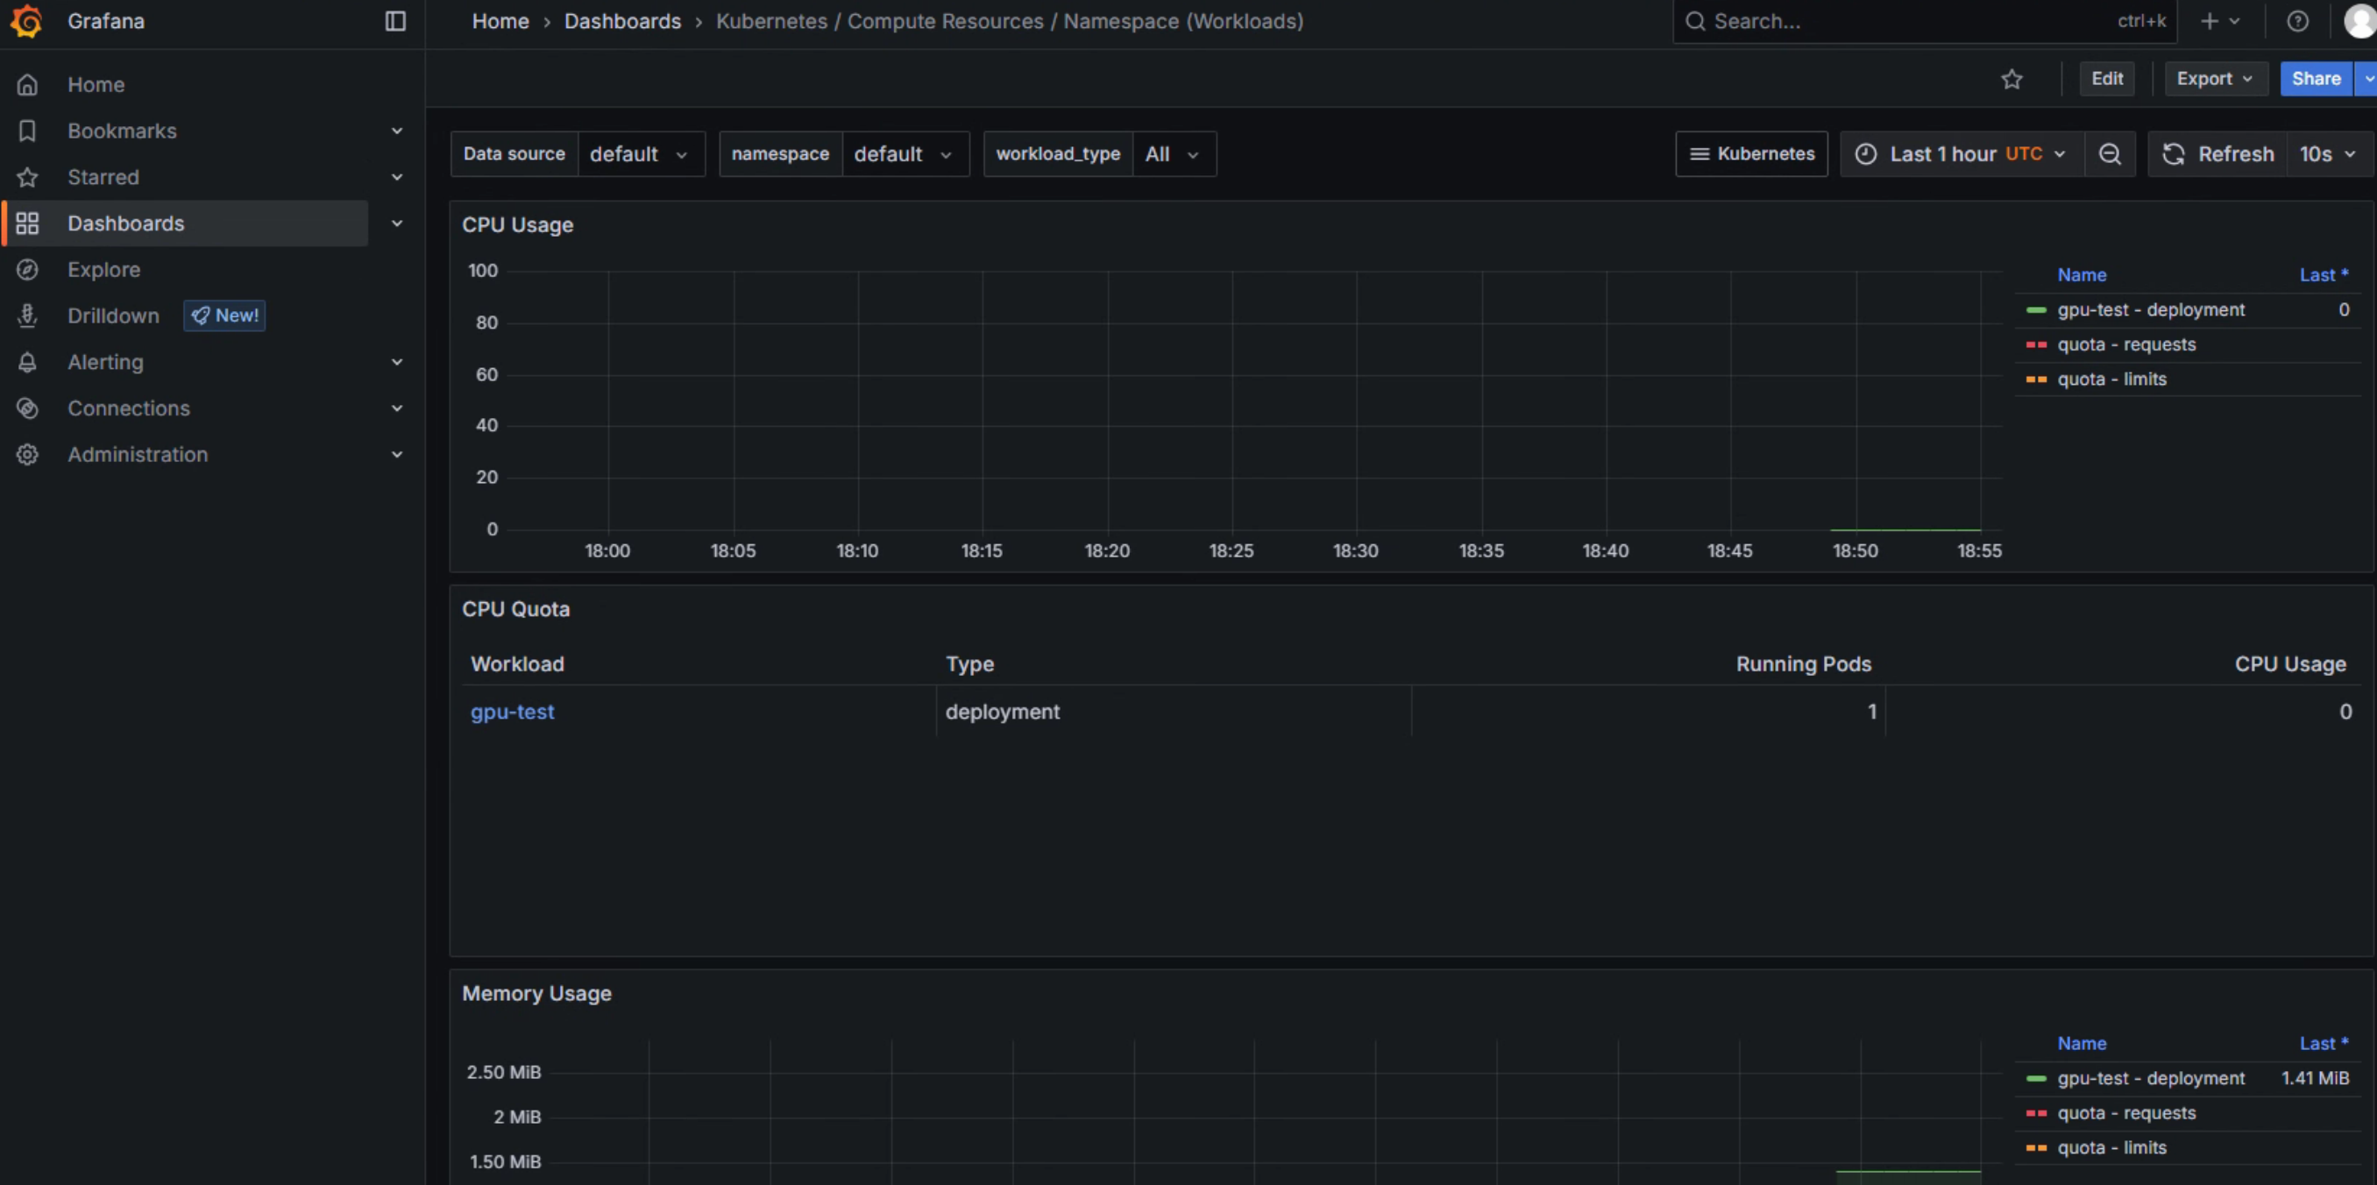
Task: Go to Home in sidebar menu
Action: (96, 85)
